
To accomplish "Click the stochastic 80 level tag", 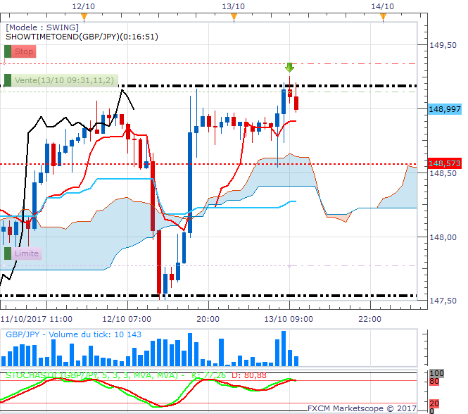I will [434, 381].
